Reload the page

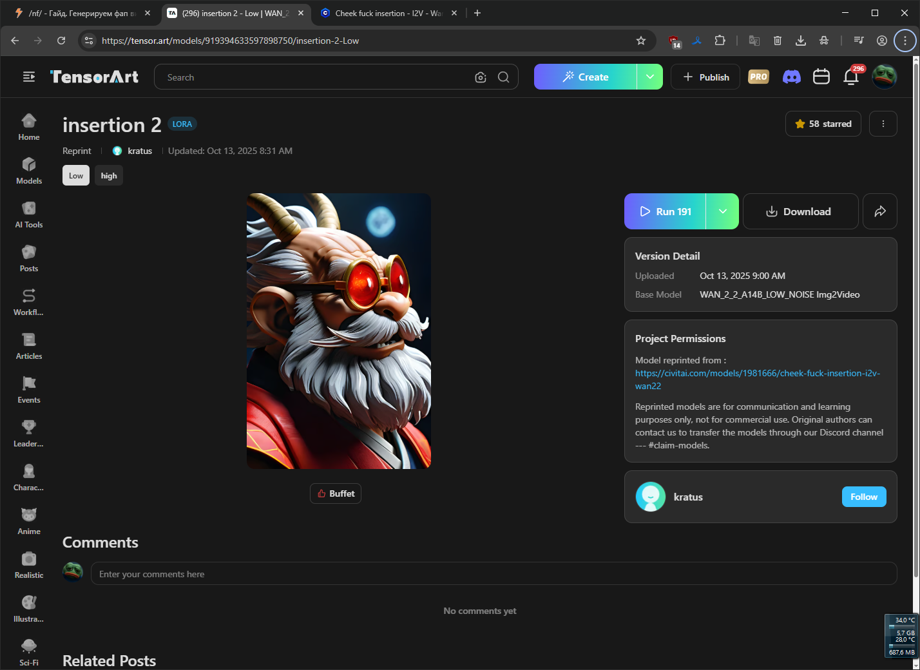pos(61,41)
